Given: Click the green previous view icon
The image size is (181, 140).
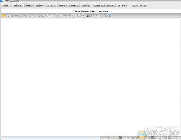Looking at the screenshot, I should click(39, 16).
